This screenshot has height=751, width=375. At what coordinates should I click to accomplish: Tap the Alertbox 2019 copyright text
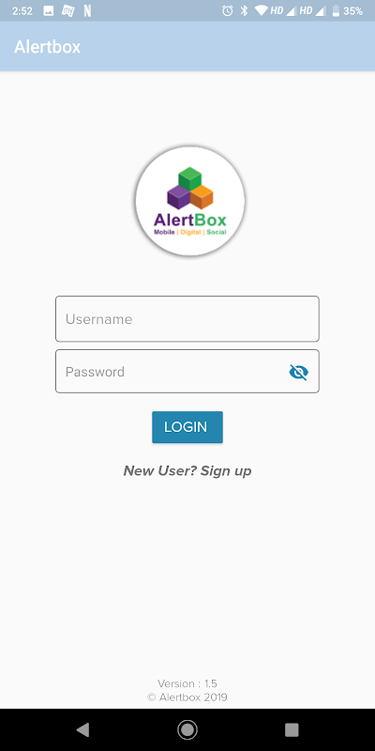point(187,697)
